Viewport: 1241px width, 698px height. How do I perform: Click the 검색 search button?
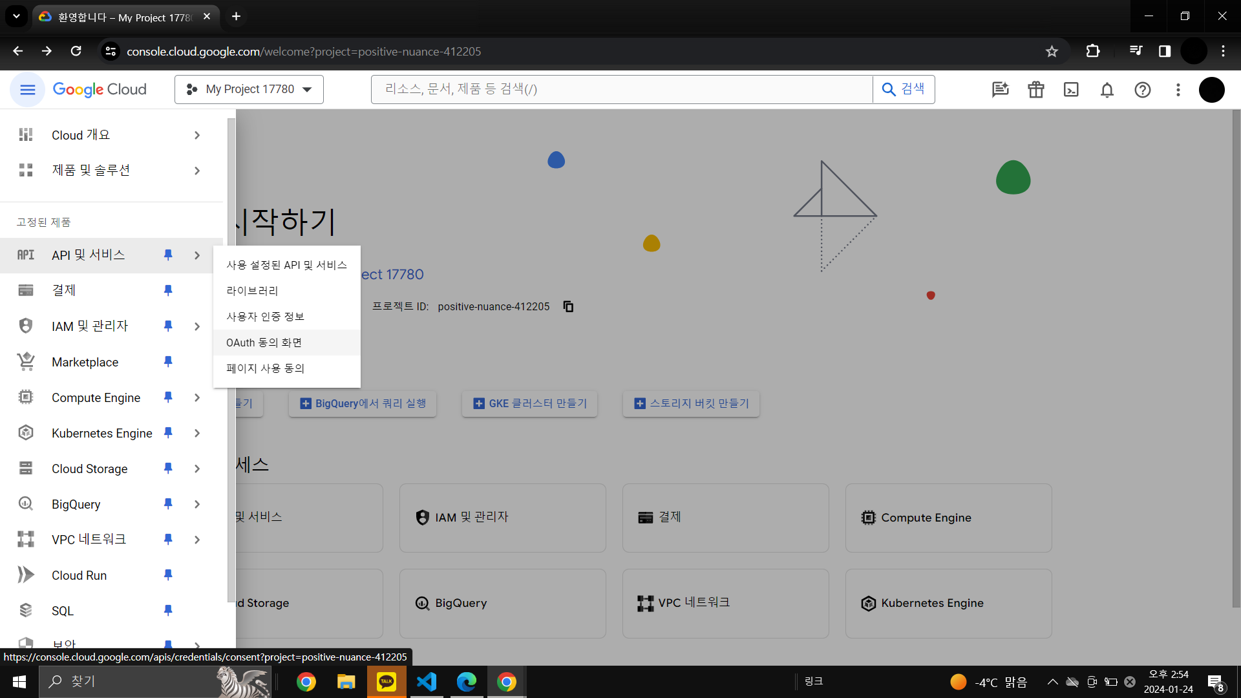tap(903, 90)
